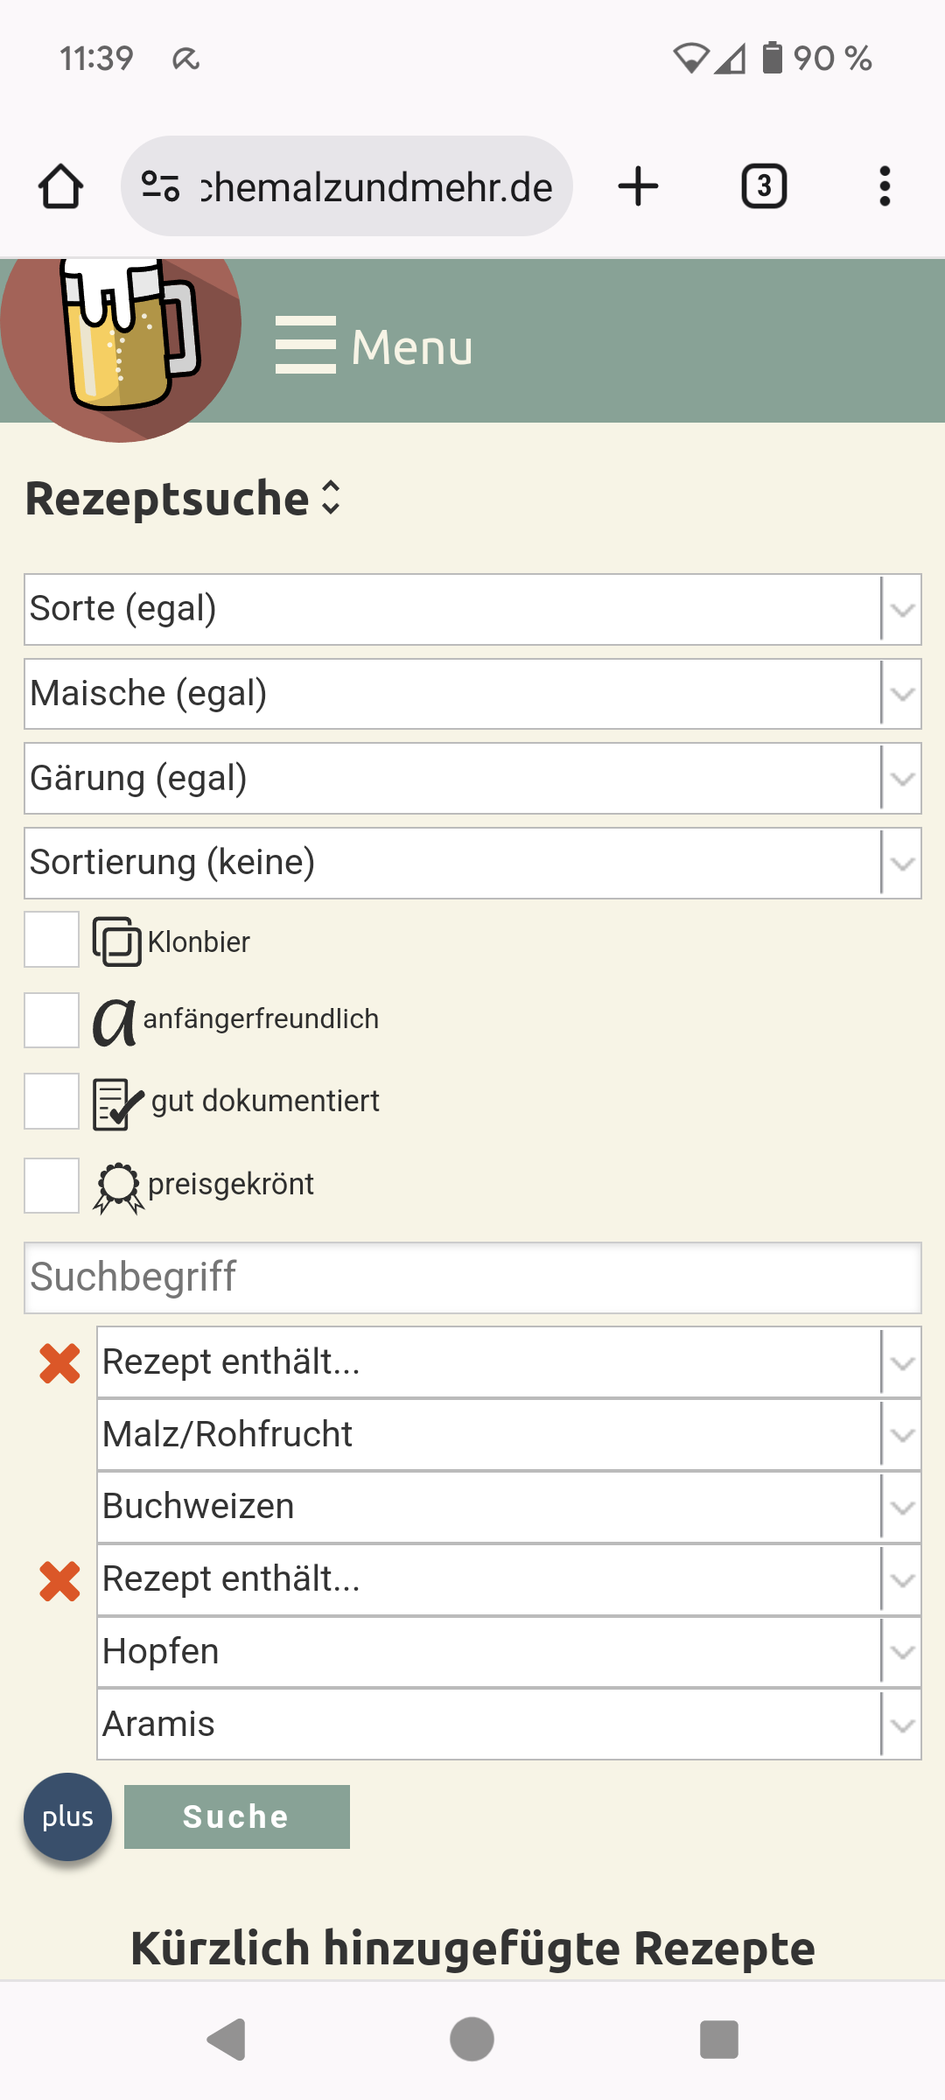Tick the gut dokumentiert checkbox
The height and width of the screenshot is (2100, 945).
[x=52, y=1102]
